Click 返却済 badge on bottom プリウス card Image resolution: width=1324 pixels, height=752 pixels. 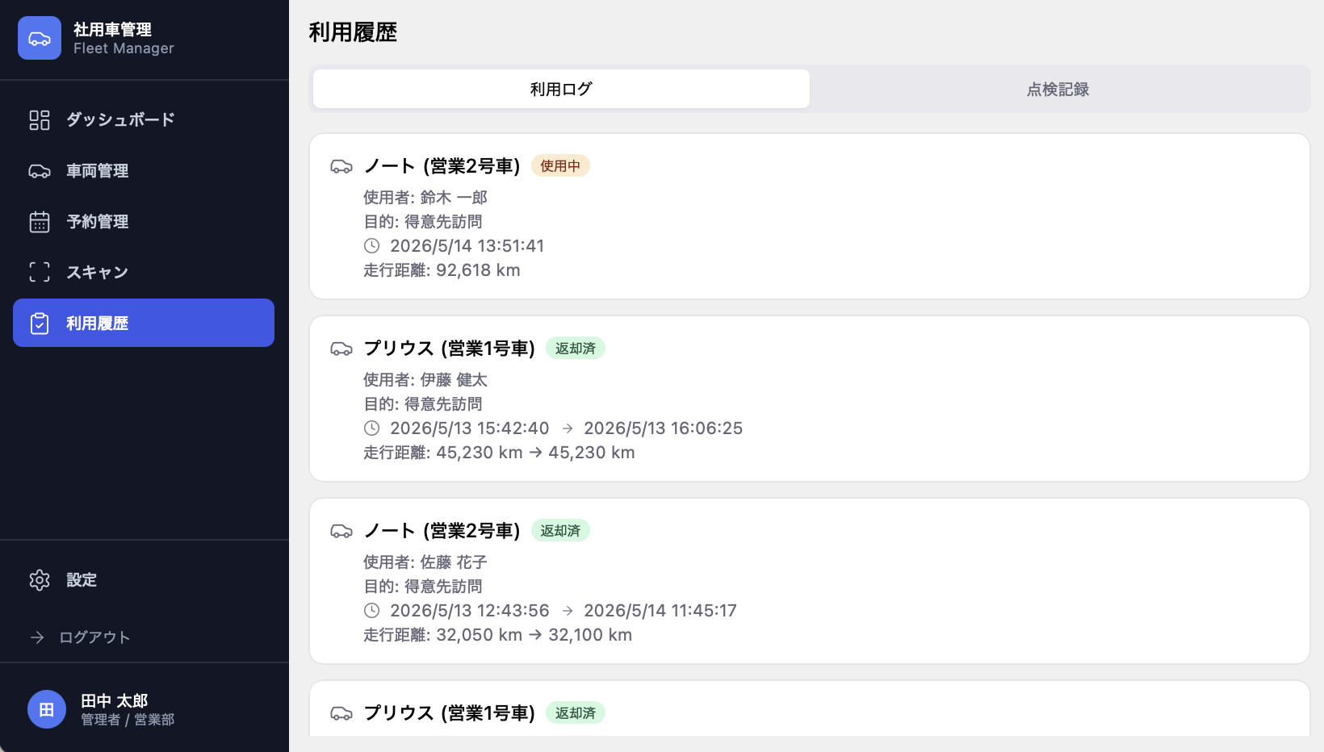pyautogui.click(x=576, y=713)
